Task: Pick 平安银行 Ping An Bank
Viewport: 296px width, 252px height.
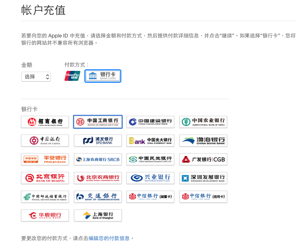Action: coord(45,159)
